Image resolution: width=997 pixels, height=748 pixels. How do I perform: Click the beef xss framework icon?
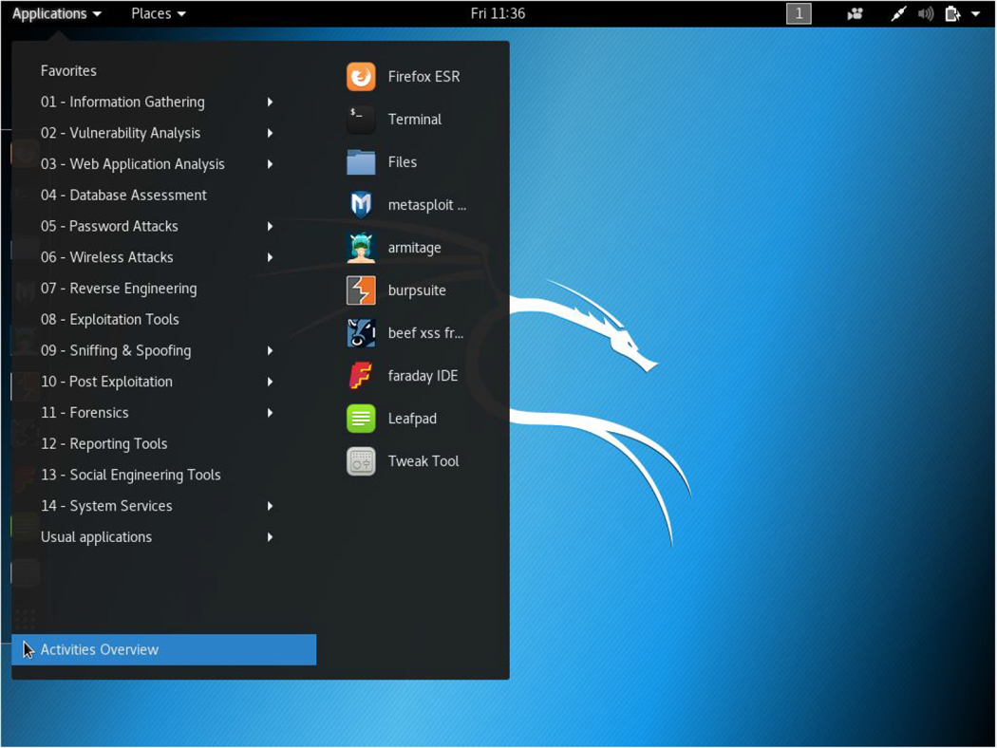[x=361, y=333]
